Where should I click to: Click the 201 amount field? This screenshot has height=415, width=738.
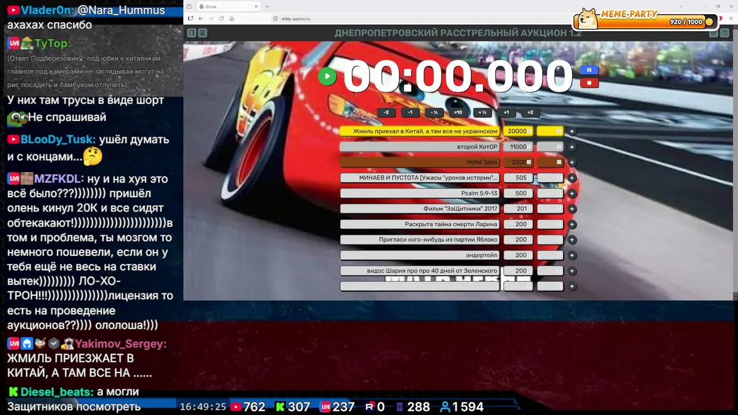click(x=518, y=209)
